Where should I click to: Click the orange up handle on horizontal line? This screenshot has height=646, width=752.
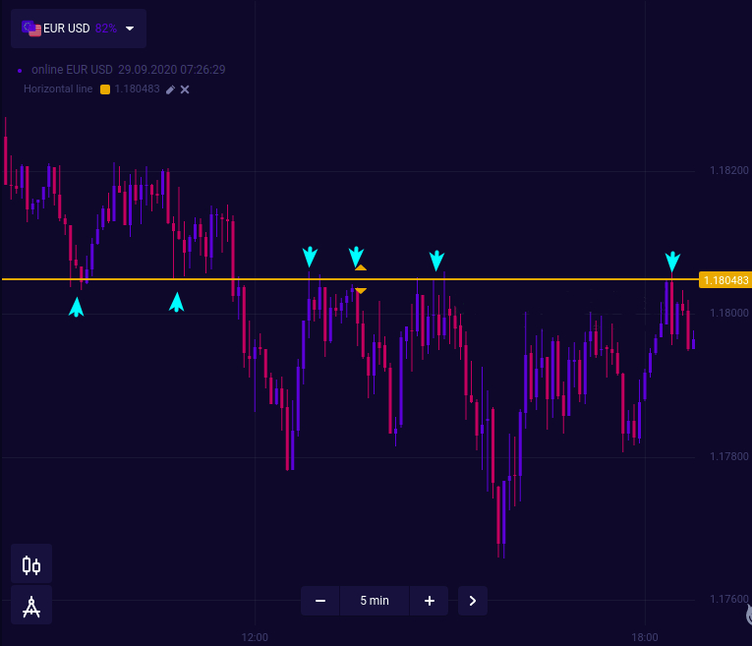pyautogui.click(x=361, y=267)
